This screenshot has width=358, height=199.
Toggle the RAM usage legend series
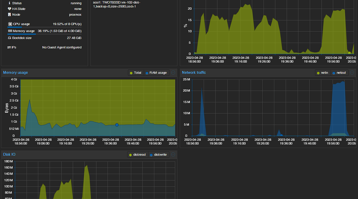click(x=156, y=73)
